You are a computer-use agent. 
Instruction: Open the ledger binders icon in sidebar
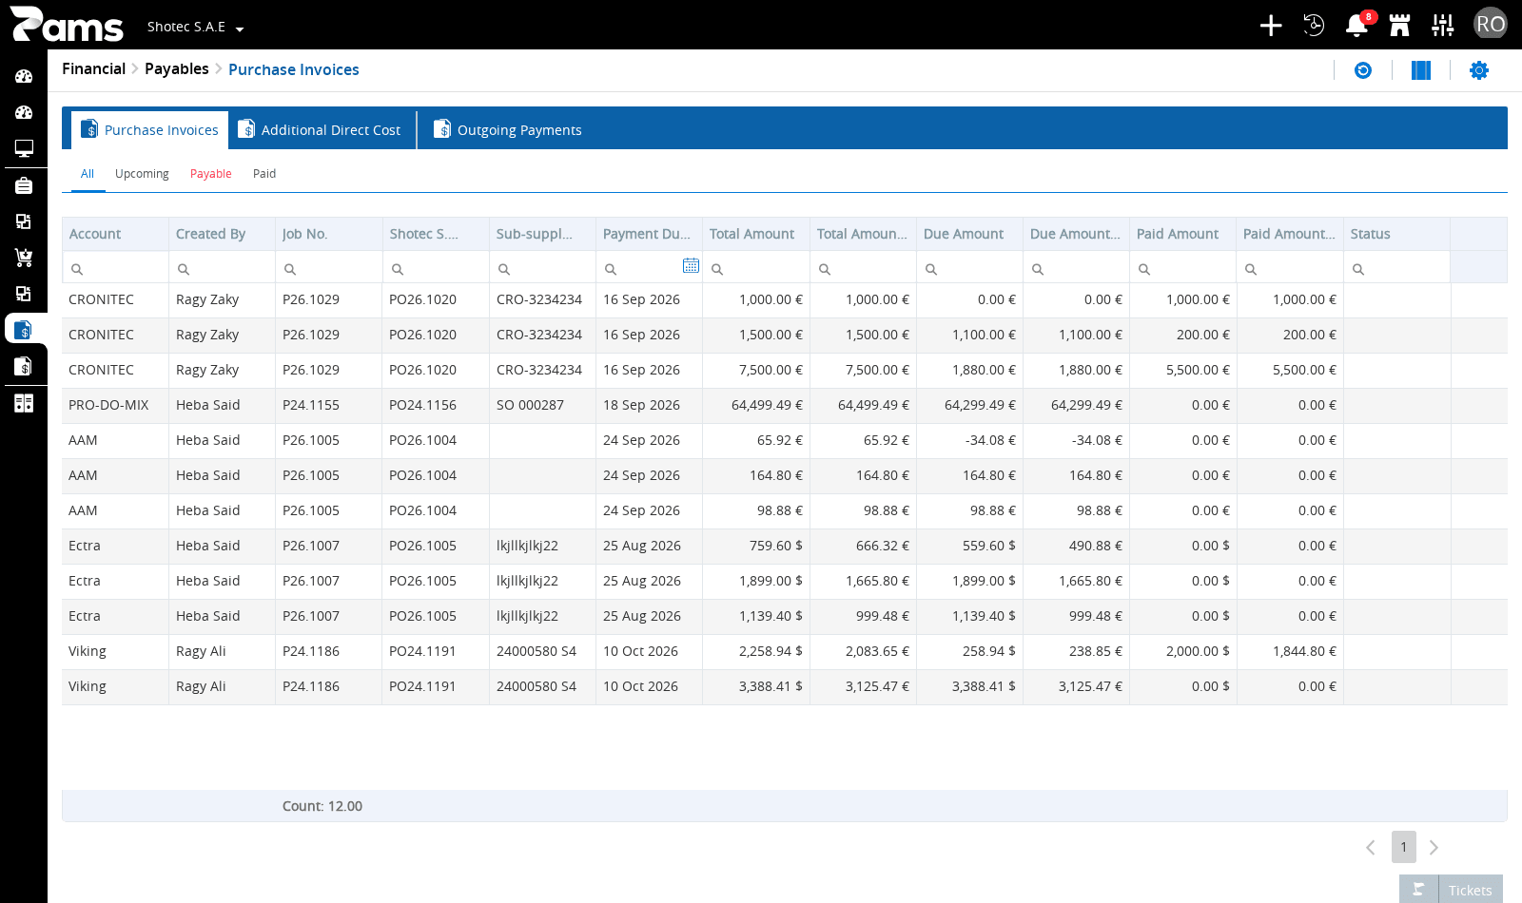(x=24, y=403)
